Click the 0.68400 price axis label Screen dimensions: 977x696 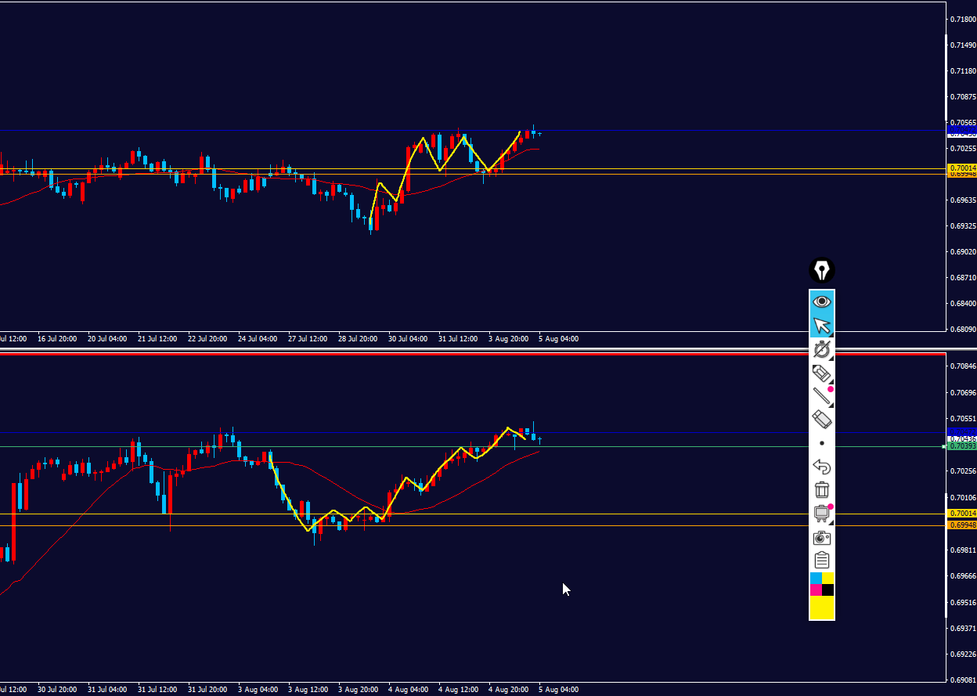(x=963, y=304)
